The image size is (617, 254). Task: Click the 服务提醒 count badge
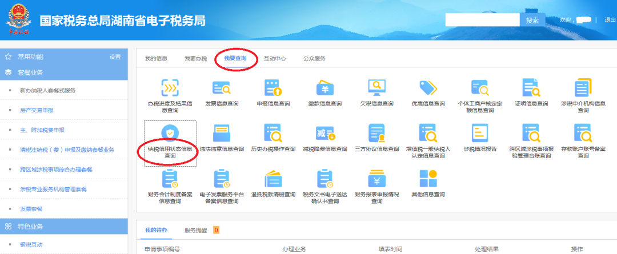[x=216, y=230]
